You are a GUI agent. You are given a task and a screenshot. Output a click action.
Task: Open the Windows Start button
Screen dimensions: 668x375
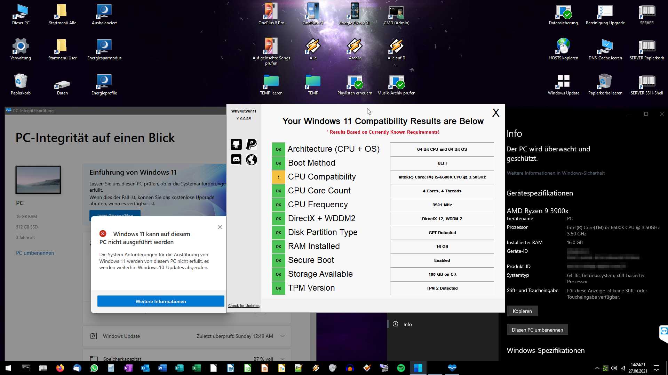coord(8,368)
